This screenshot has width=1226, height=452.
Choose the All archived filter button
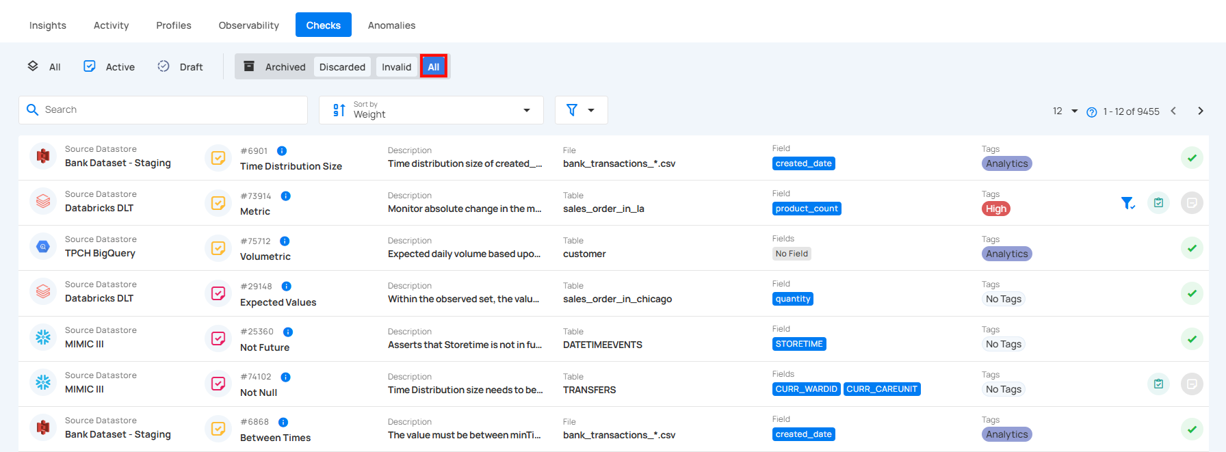[434, 66]
